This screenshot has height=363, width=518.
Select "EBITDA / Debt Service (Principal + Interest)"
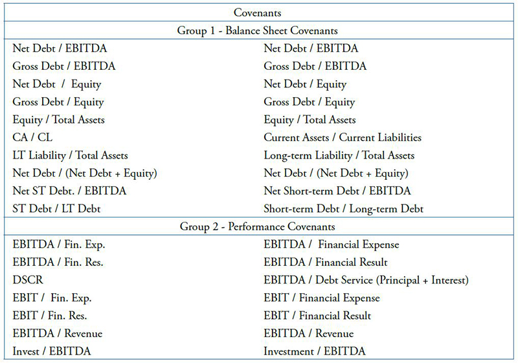click(x=365, y=280)
